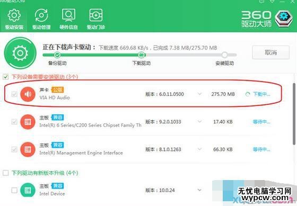Expand version dropdown for 10.0.24
The height and width of the screenshot is (206, 297).
(x=199, y=190)
